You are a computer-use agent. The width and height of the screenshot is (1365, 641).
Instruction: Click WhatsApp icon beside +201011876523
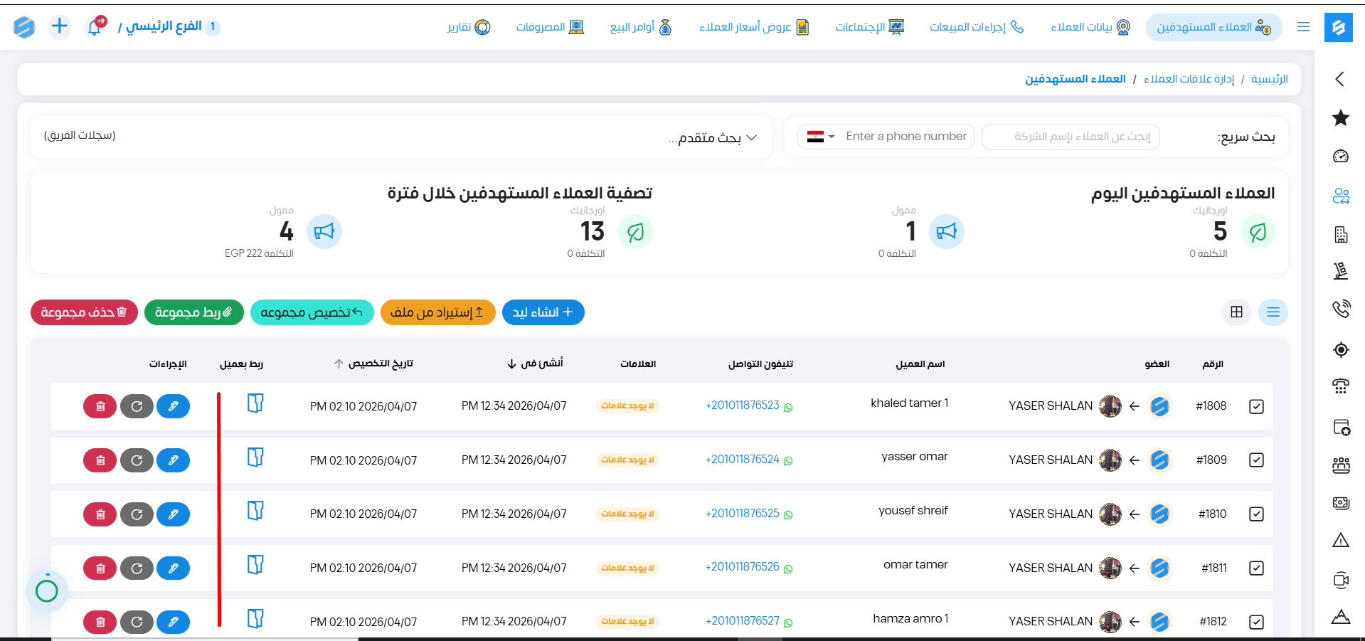[788, 407]
